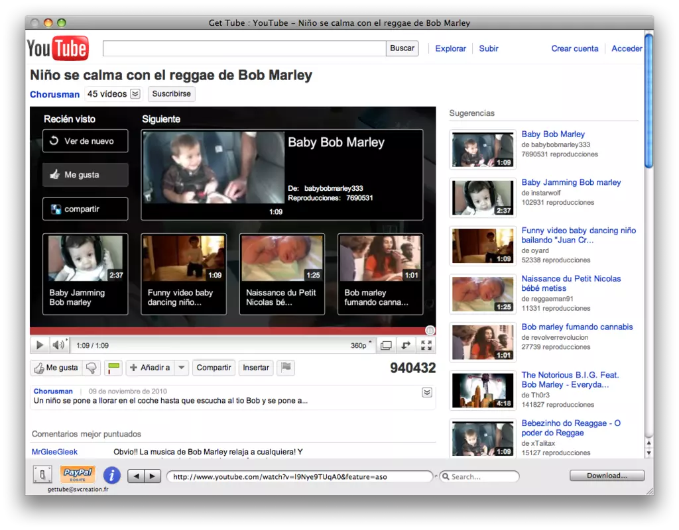The image size is (679, 530).
Task: Open Baby Jamming Bob marley card in player
Action: (x=86, y=274)
